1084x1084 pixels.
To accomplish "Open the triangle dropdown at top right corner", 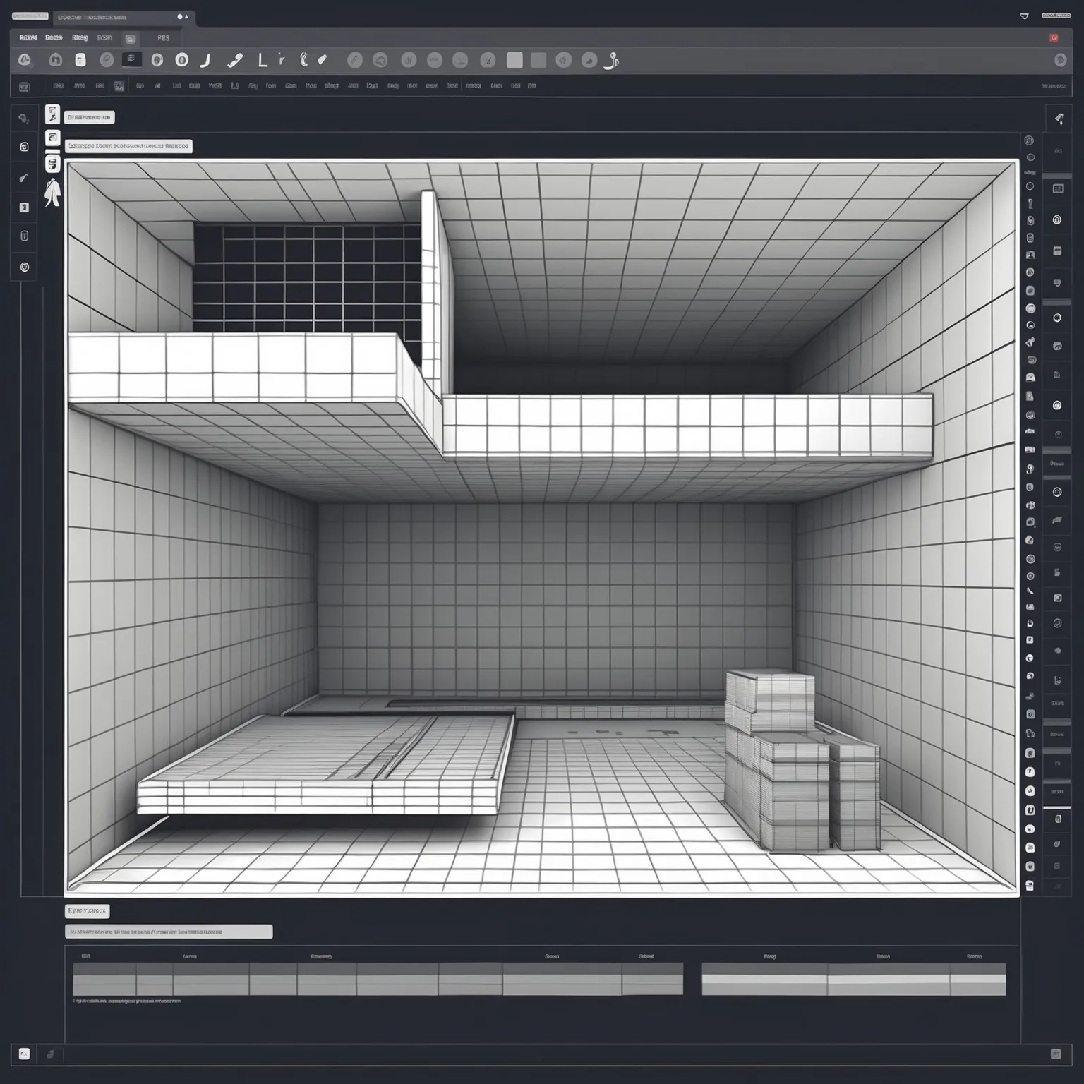I will (1024, 16).
